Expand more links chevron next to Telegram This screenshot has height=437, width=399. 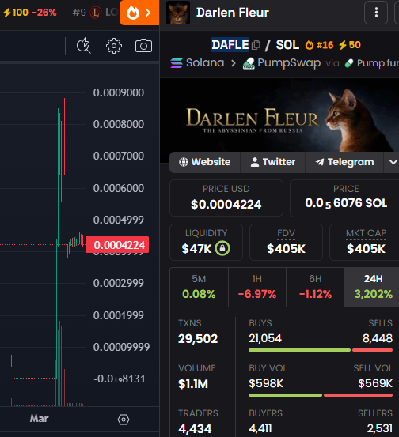click(x=393, y=162)
